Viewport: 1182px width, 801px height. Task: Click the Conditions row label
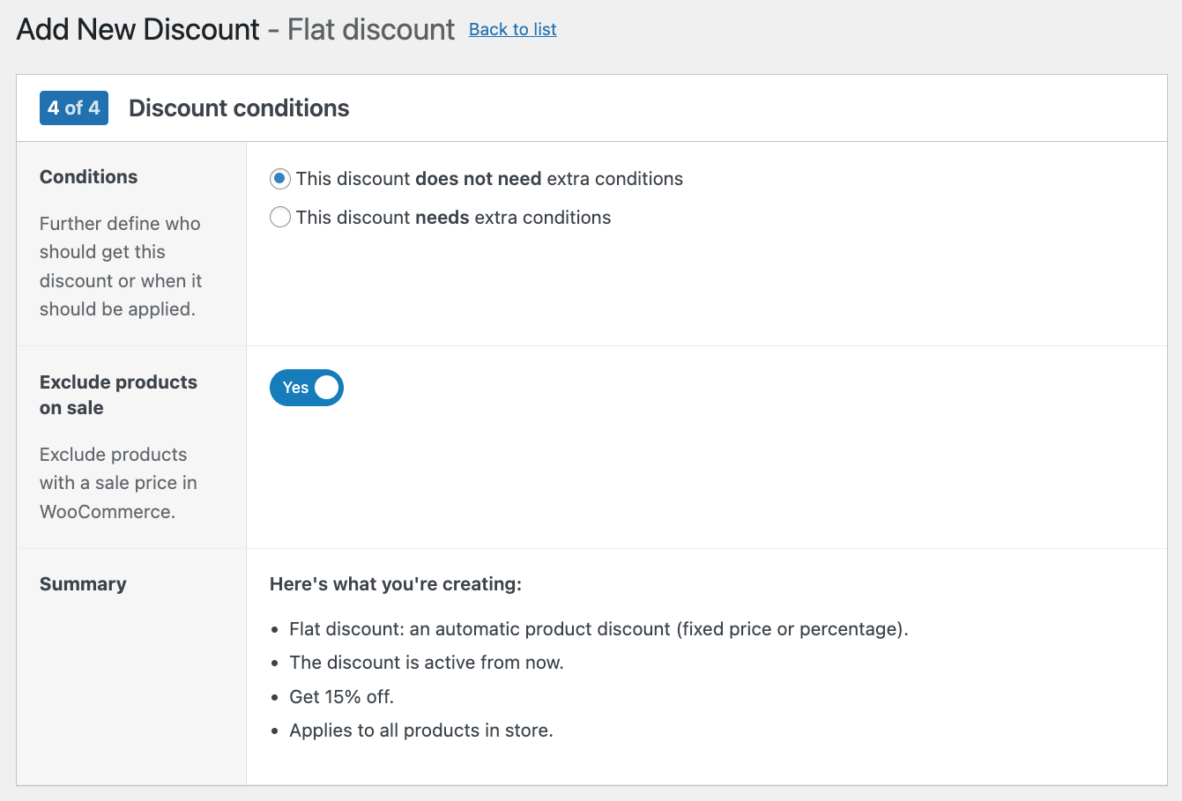[88, 176]
